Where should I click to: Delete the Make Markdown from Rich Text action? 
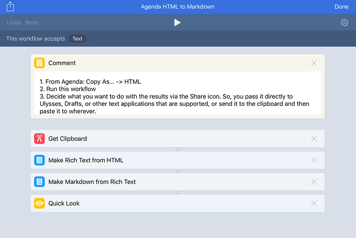pos(314,182)
